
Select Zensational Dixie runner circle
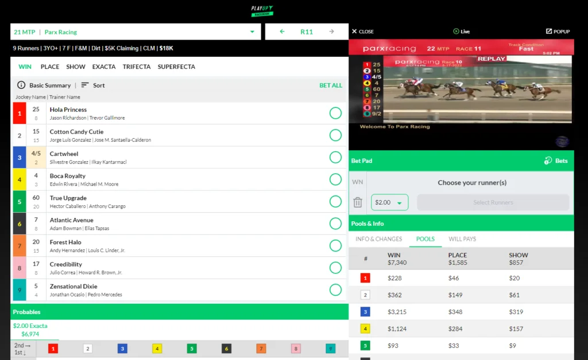[x=335, y=289]
